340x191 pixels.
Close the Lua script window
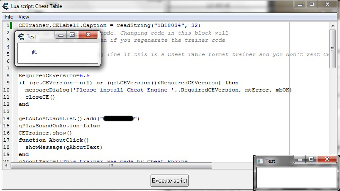(327, 5)
